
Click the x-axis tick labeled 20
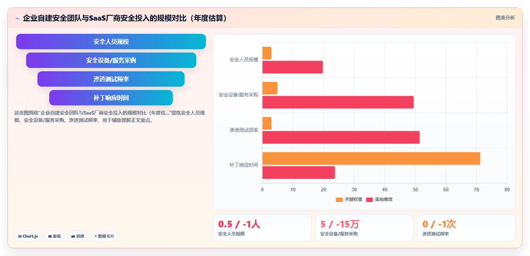tap(323, 190)
